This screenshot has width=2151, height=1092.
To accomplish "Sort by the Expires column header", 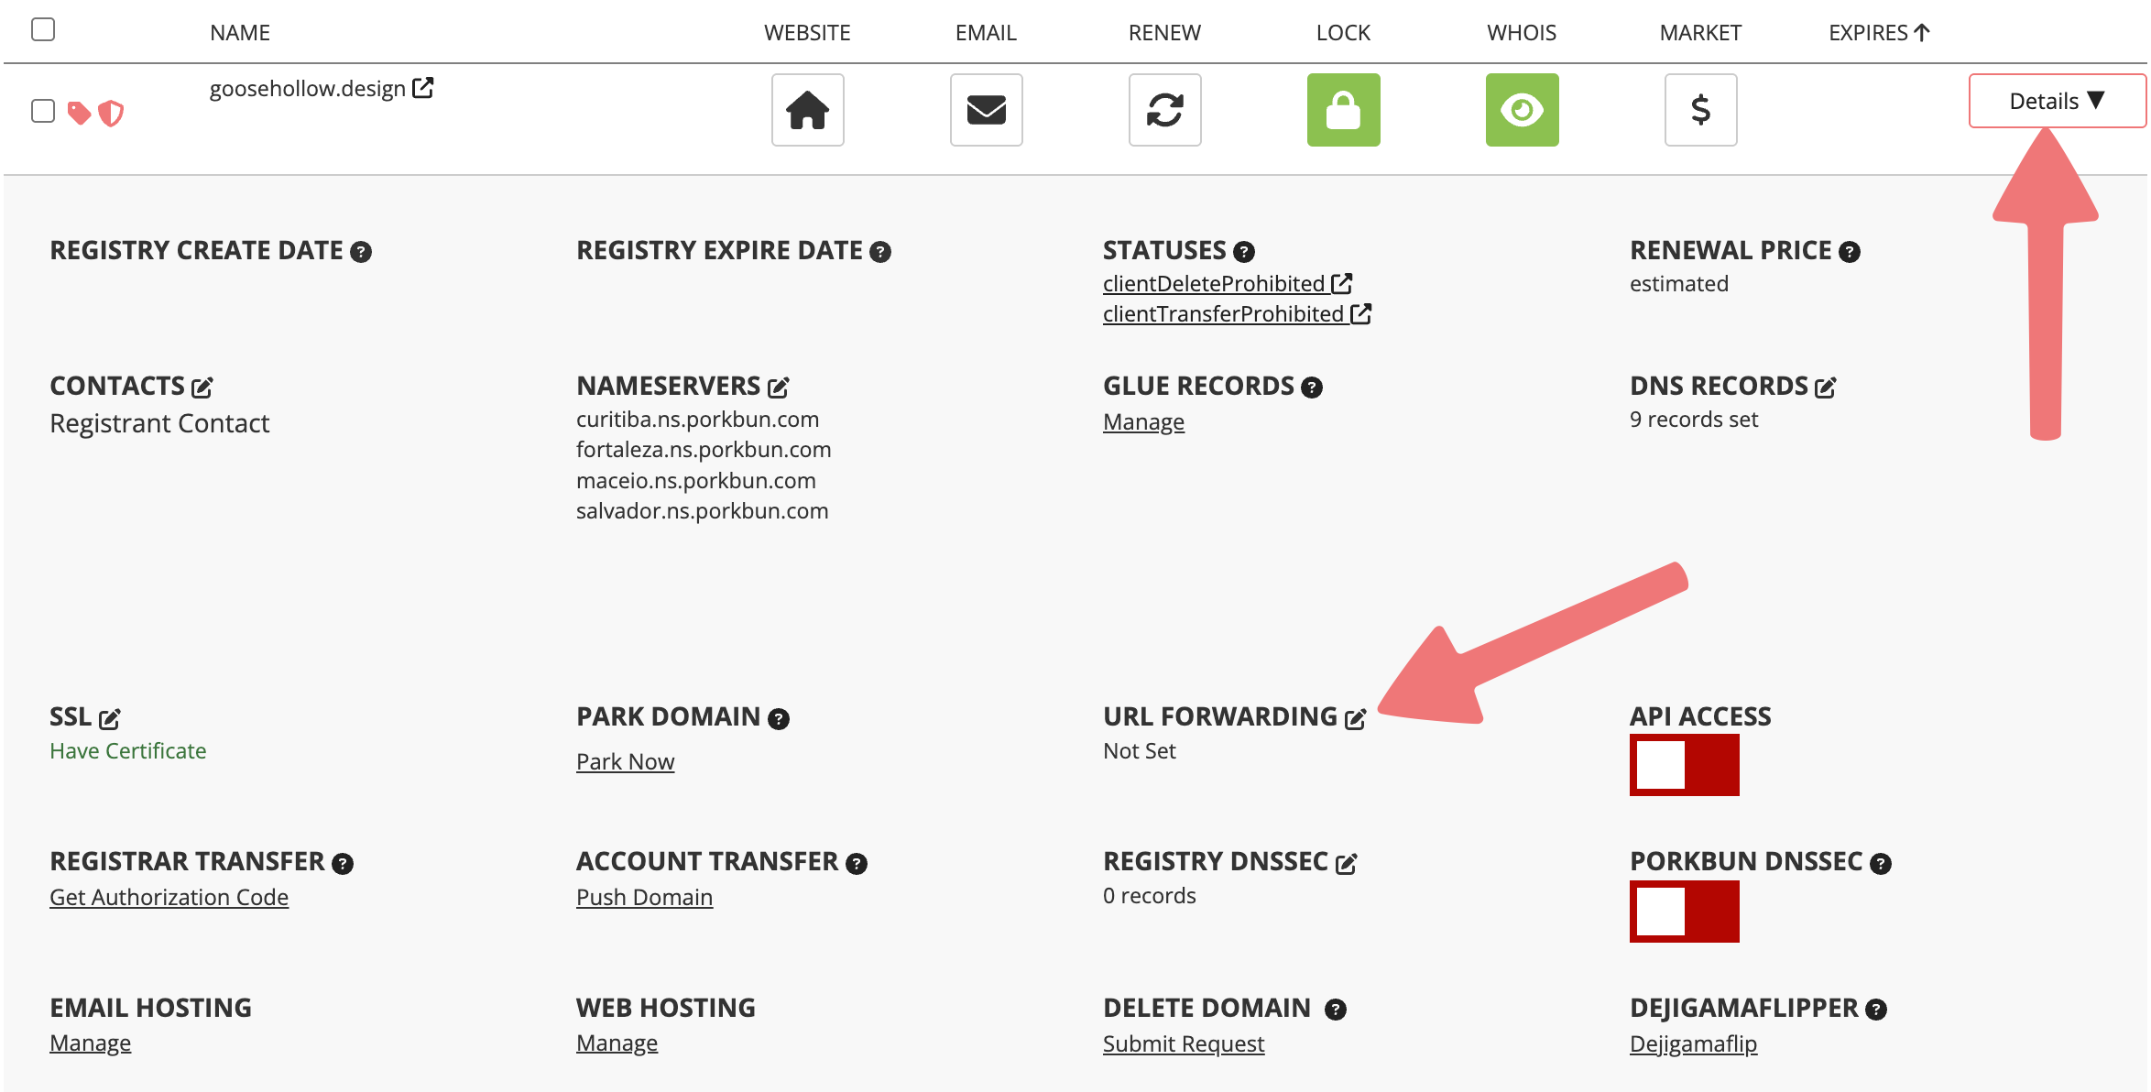I will [1878, 33].
